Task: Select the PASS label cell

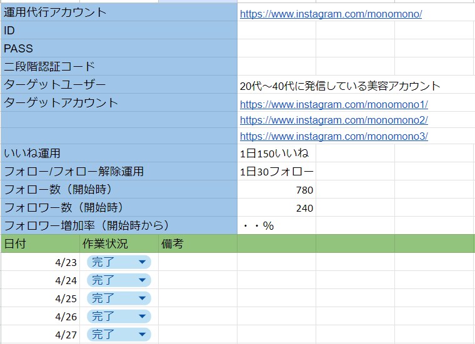Action: pyautogui.click(x=119, y=49)
